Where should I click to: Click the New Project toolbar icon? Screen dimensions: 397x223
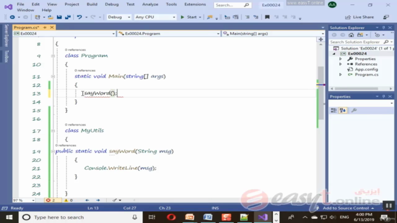pyautogui.click(x=37, y=17)
